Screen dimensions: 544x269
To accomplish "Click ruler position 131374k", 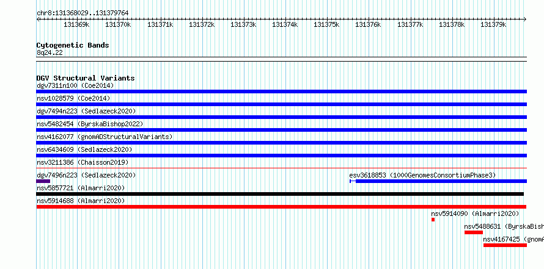I will pyautogui.click(x=285, y=24).
